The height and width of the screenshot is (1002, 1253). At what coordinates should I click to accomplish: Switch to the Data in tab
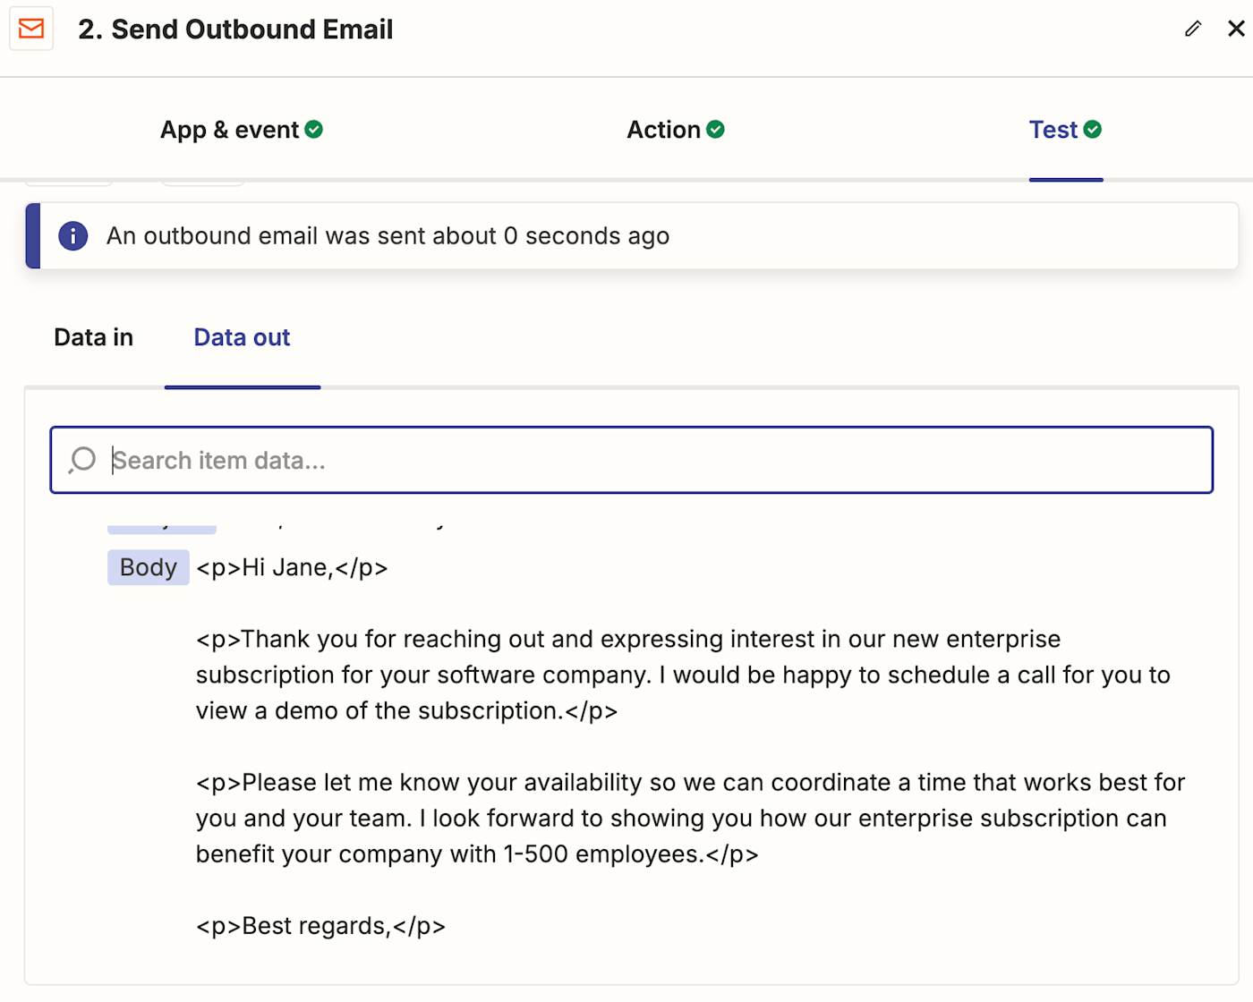(94, 337)
